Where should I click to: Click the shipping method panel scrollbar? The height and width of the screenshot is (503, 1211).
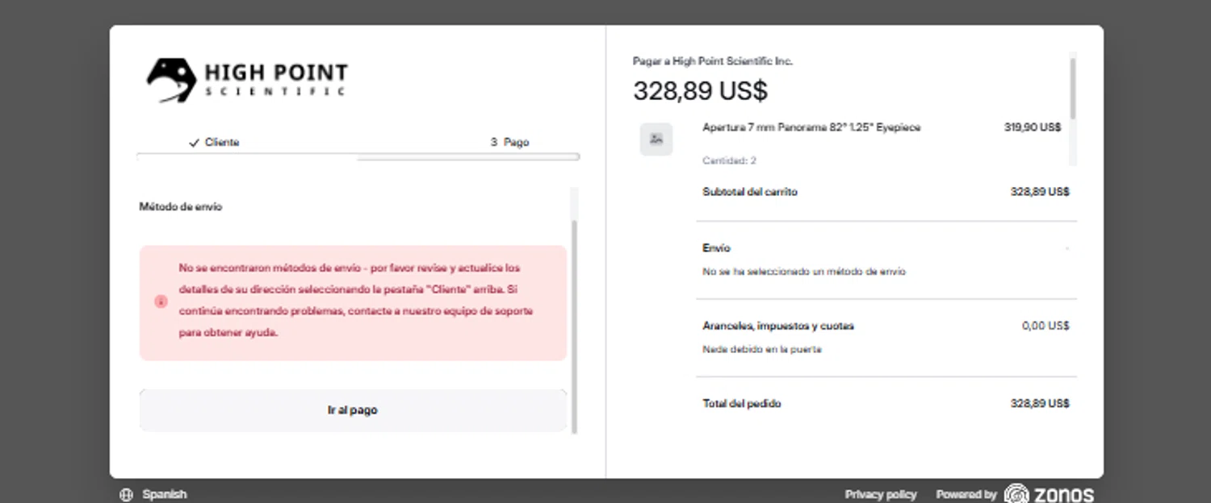coord(574,326)
